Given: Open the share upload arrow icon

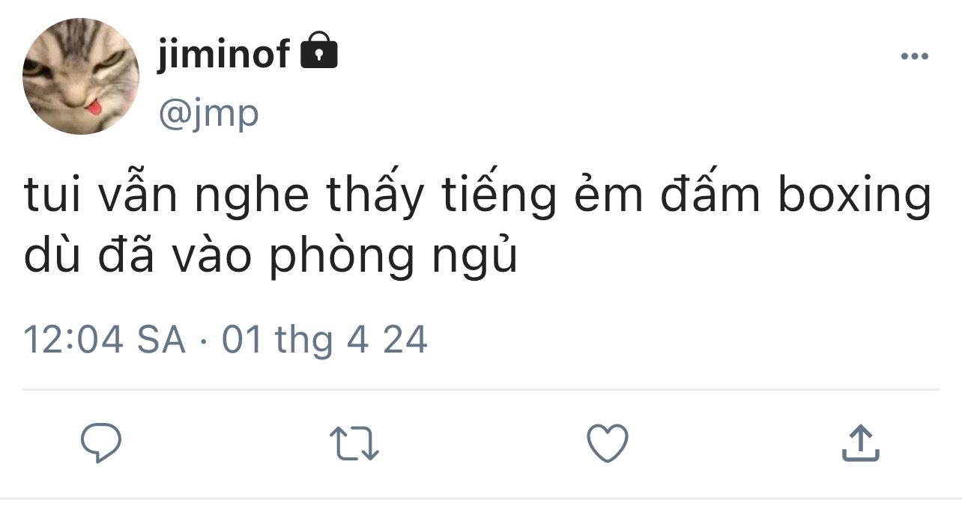Looking at the screenshot, I should point(860,443).
